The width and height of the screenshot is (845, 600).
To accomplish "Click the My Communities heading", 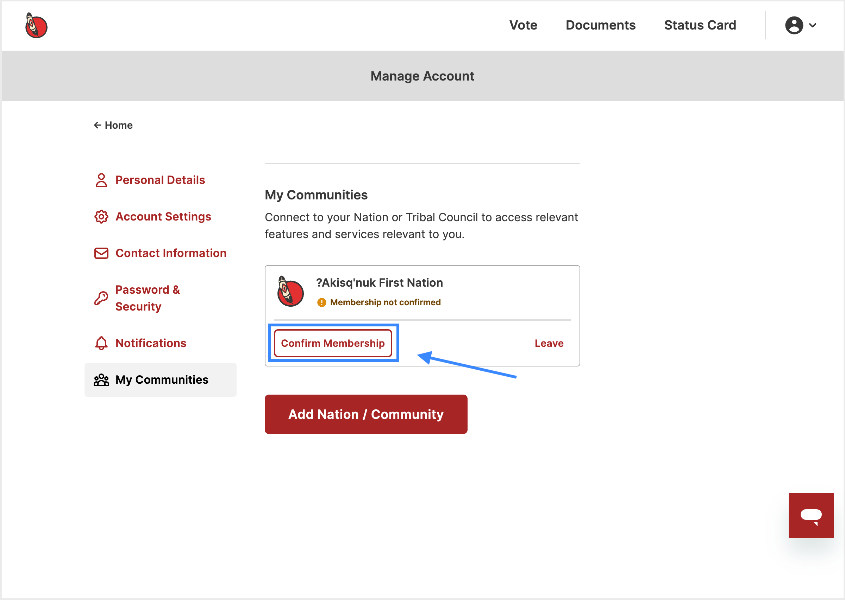I will [316, 195].
